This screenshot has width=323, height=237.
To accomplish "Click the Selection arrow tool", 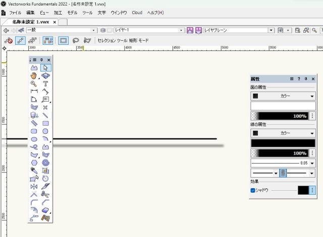I will pyautogui.click(x=45, y=67).
